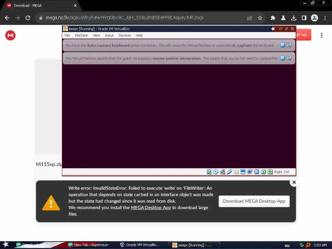Close the write error banner
The height and width of the screenshot is (249, 332).
pyautogui.click(x=294, y=182)
